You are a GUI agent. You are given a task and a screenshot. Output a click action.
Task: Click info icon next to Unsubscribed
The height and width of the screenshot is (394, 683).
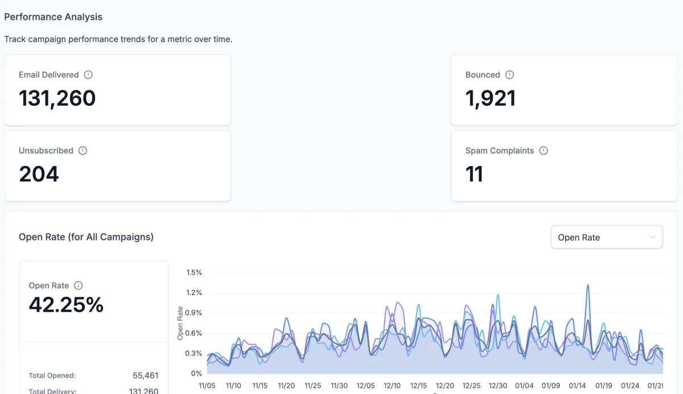(x=83, y=151)
